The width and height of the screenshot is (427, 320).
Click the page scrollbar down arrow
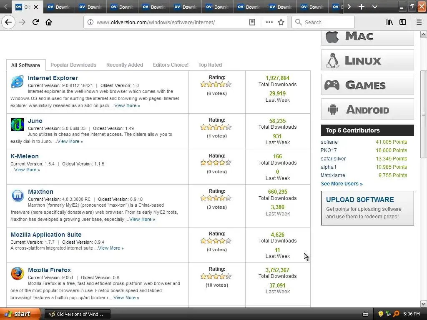pyautogui.click(x=424, y=304)
